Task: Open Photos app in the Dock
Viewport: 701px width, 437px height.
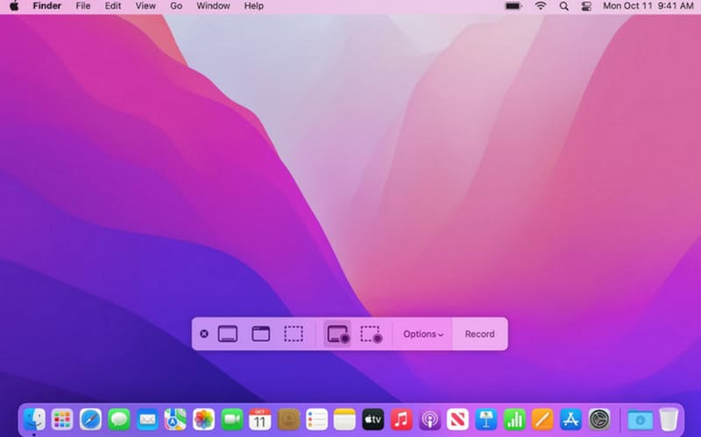Action: 203,419
